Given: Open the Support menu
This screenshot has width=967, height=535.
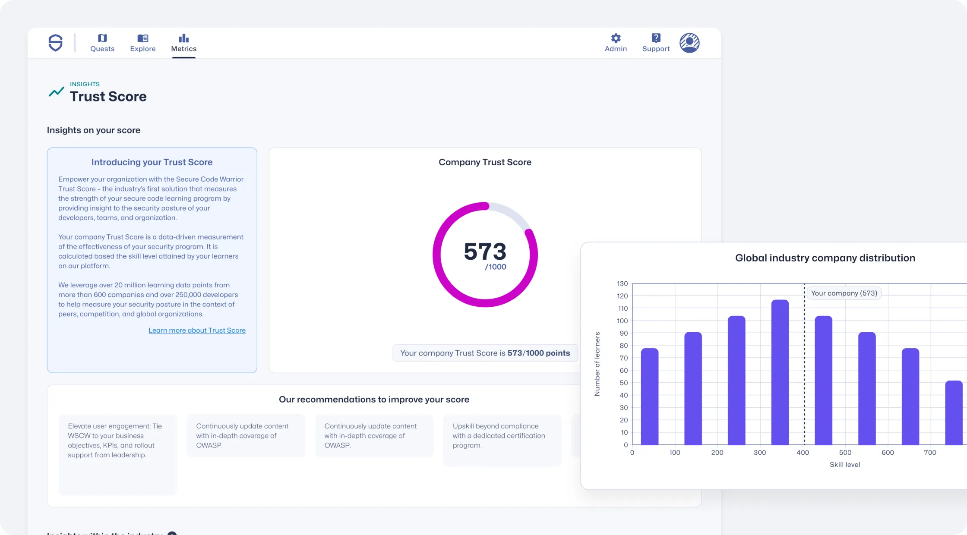Looking at the screenshot, I should [655, 43].
